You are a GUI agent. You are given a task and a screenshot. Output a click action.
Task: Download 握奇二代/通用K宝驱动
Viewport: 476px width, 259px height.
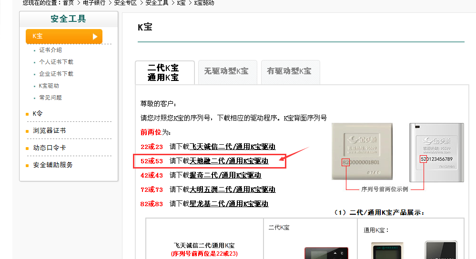point(225,175)
